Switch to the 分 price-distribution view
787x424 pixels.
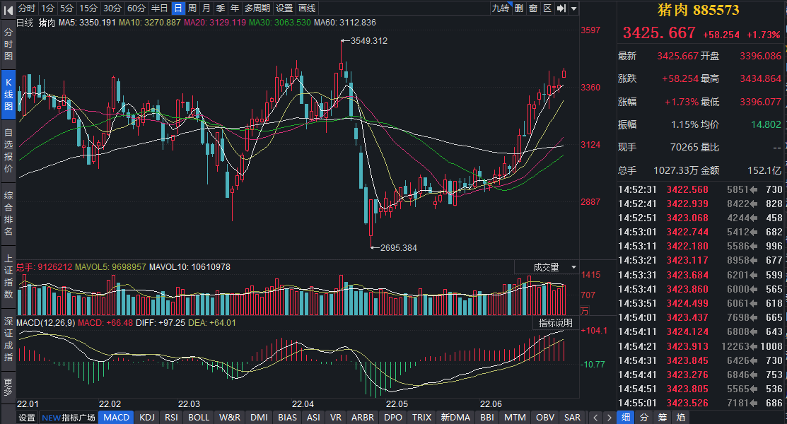(x=643, y=417)
